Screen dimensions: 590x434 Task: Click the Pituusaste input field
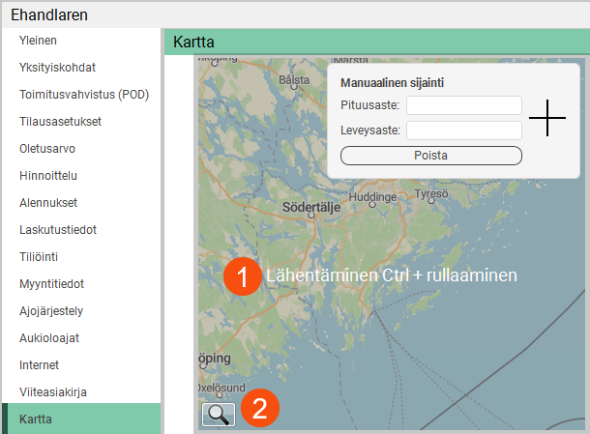click(x=463, y=105)
